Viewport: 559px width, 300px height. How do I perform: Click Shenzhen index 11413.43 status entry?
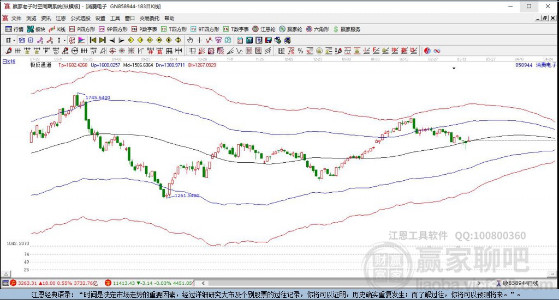click(x=149, y=283)
